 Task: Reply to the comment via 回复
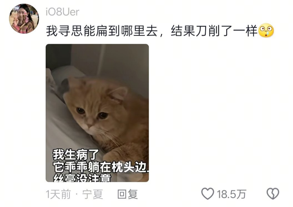tap(128, 194)
